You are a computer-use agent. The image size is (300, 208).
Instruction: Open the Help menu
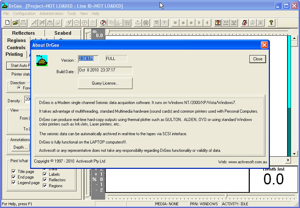click(95, 14)
